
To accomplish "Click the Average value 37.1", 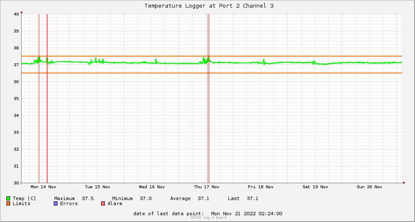I will 203,198.
